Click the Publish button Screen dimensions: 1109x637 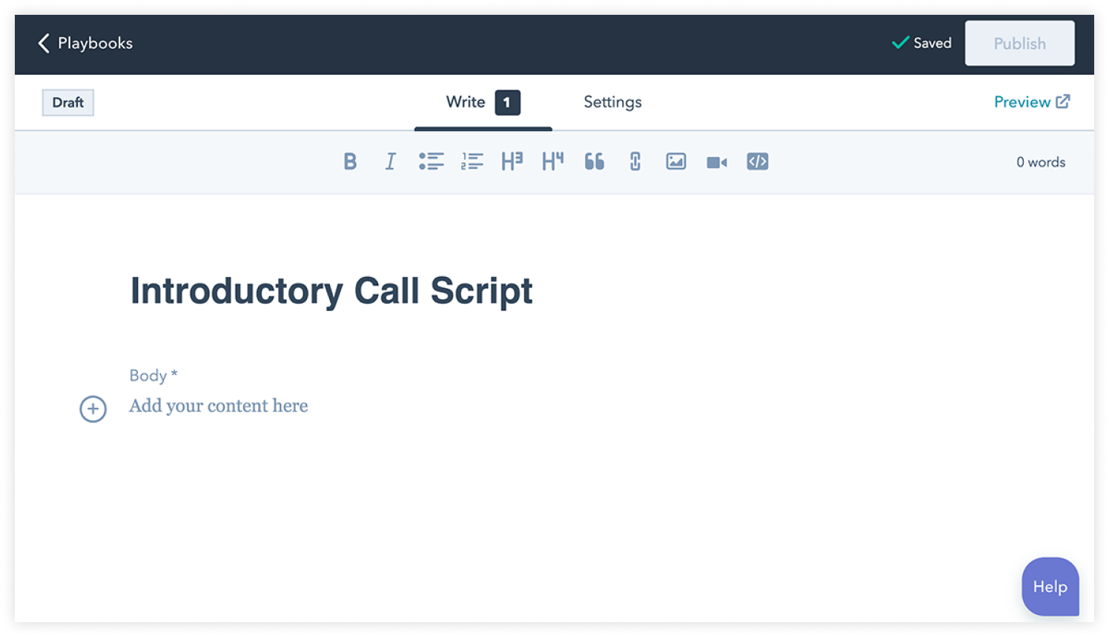tap(1019, 44)
